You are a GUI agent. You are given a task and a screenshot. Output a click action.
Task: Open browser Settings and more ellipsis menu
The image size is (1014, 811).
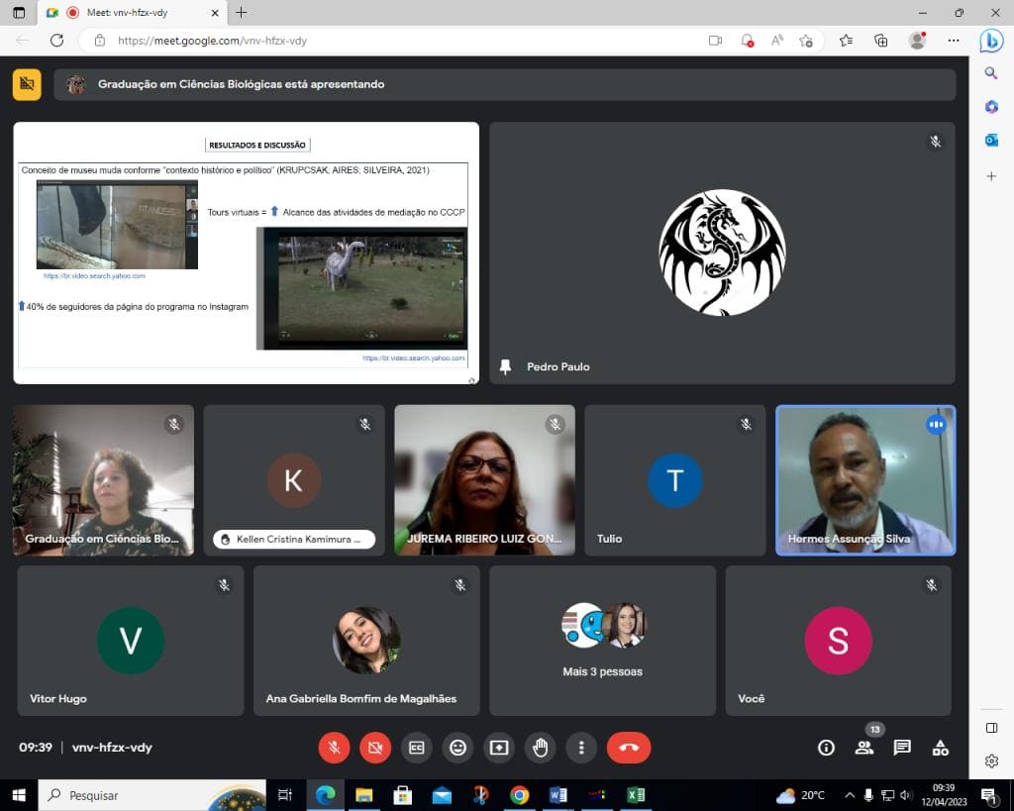954,40
